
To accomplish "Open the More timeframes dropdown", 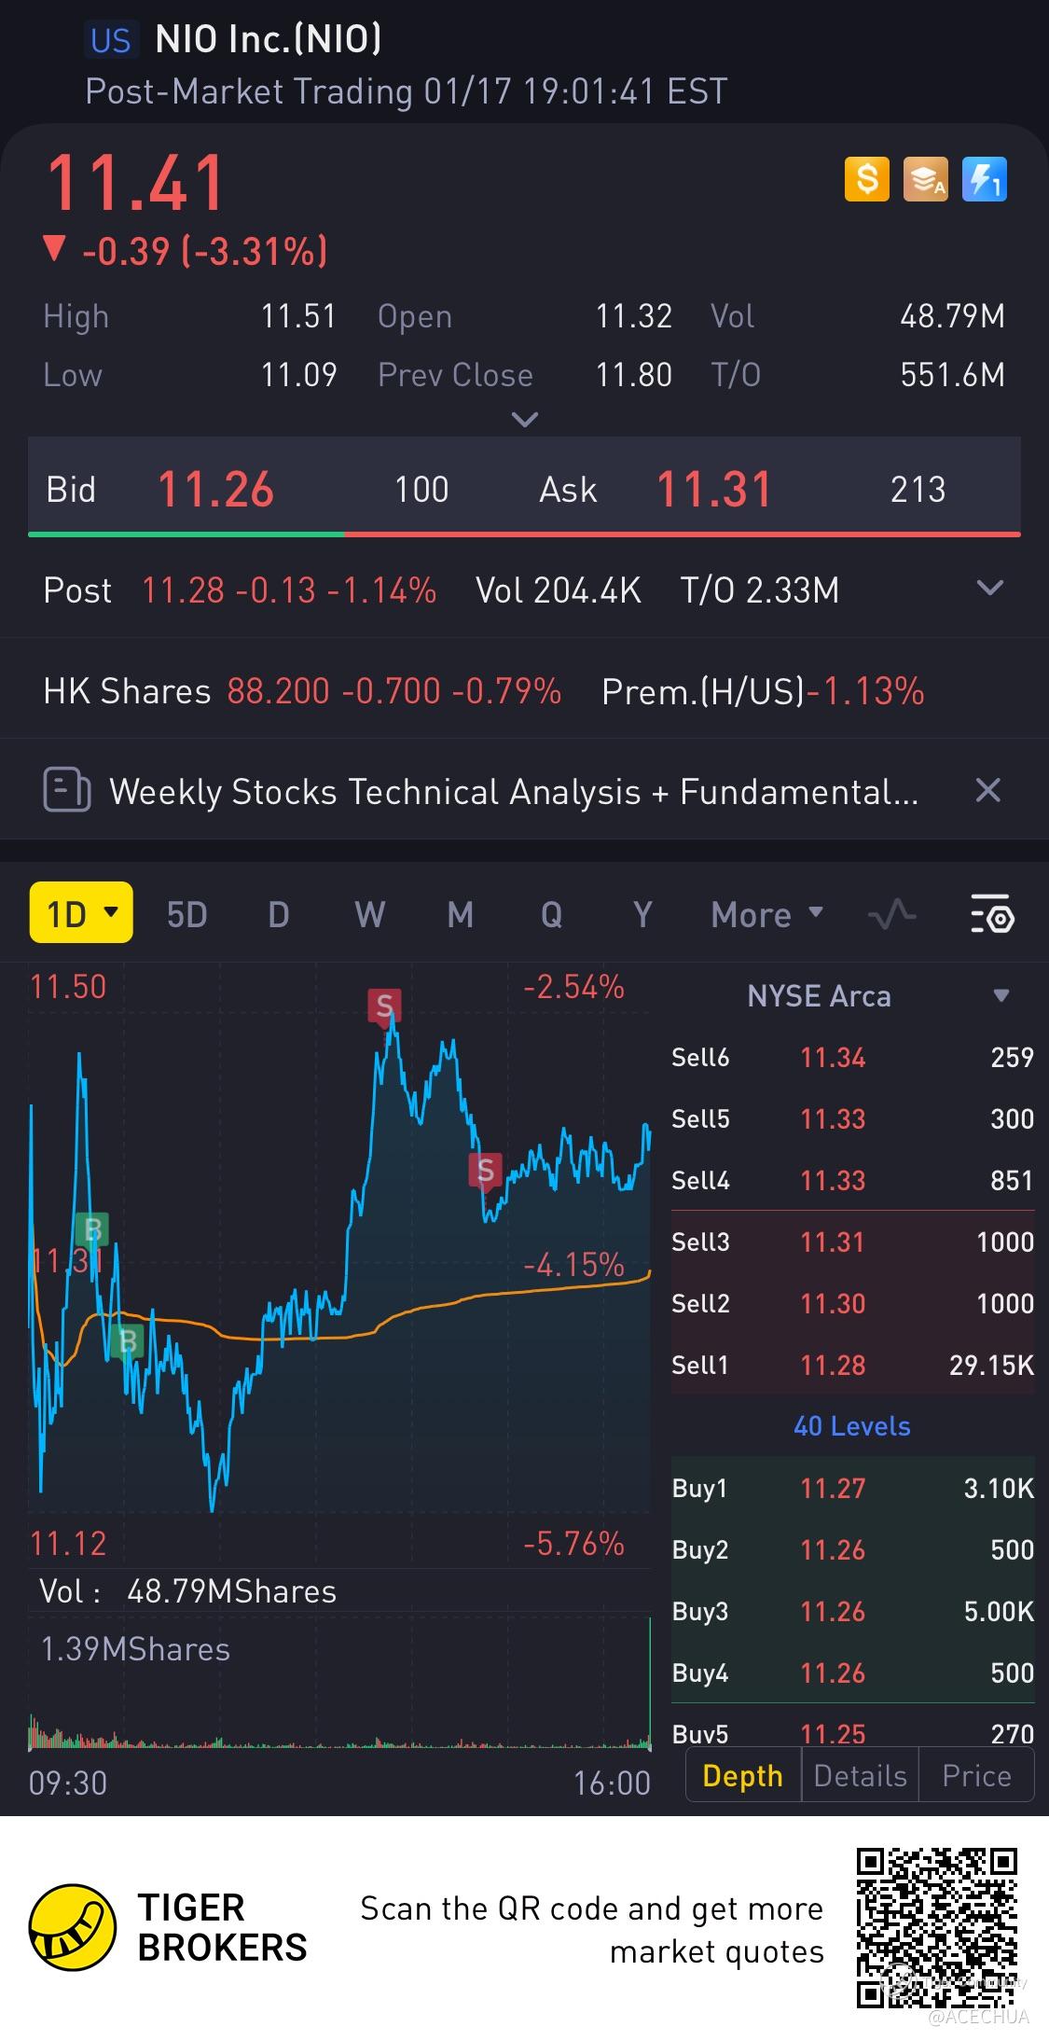I will pos(767,915).
